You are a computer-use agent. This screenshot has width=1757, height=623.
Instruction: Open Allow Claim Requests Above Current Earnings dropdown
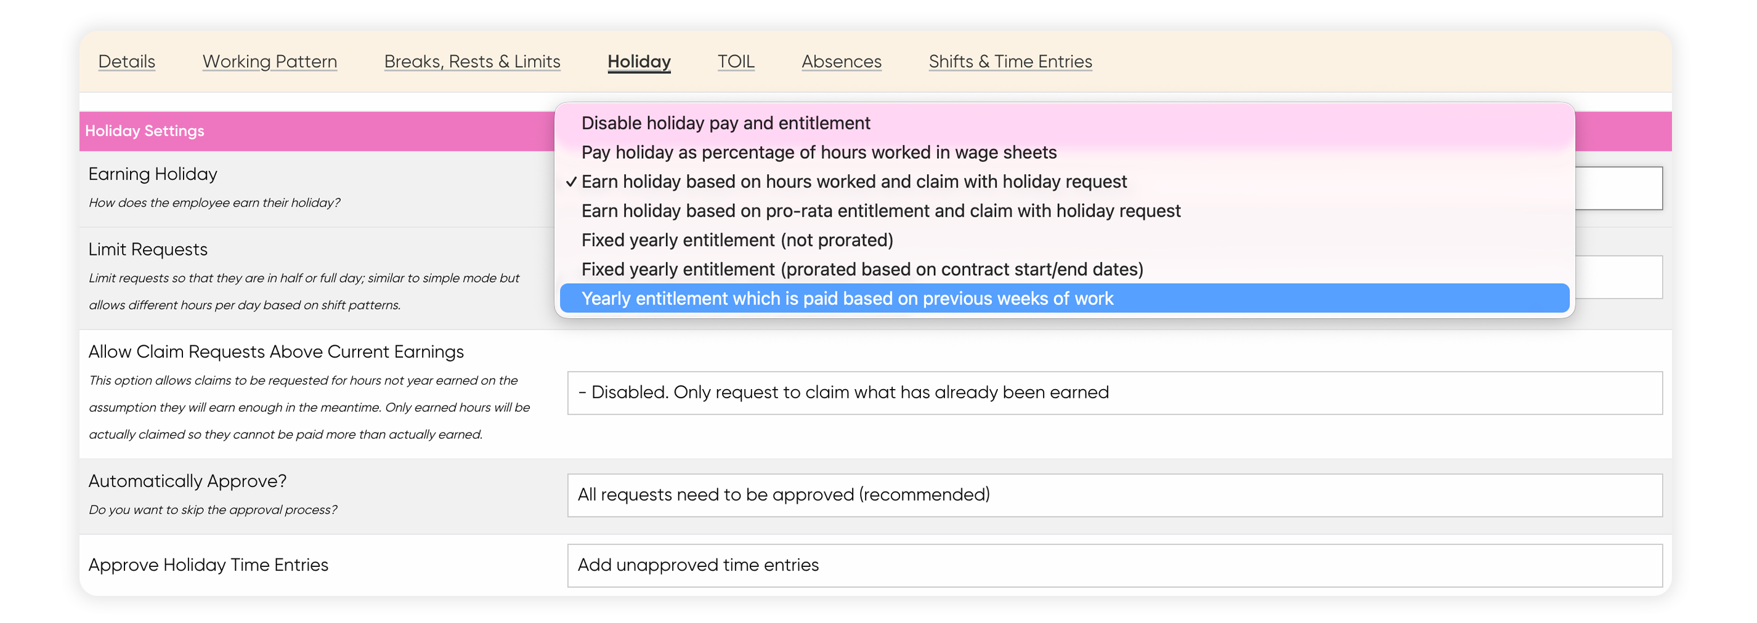1114,393
